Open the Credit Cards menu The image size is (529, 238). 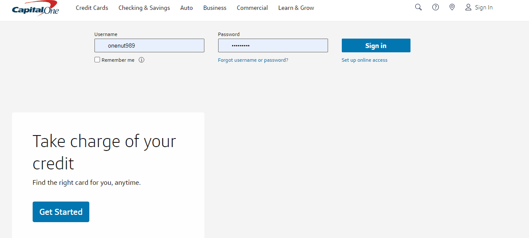[x=92, y=8]
